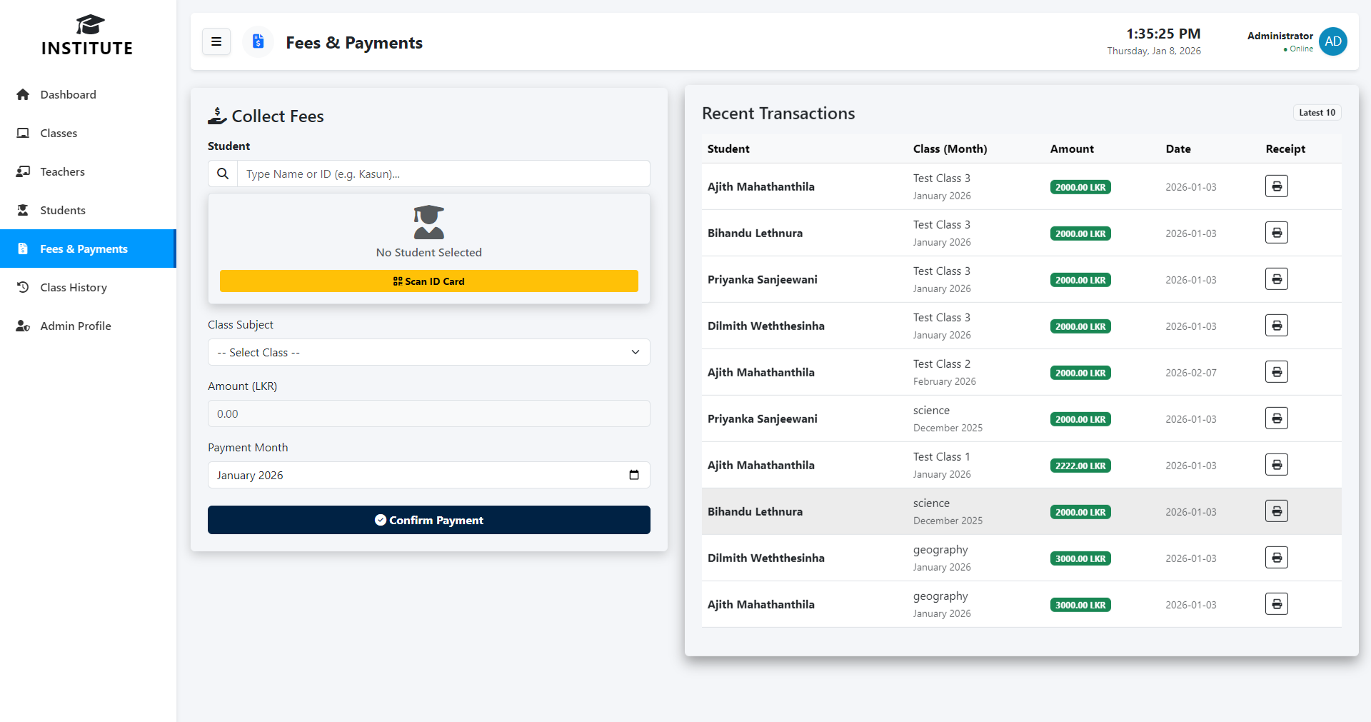The width and height of the screenshot is (1371, 722).
Task: Click the Fees & Payments header icon
Action: 258,42
